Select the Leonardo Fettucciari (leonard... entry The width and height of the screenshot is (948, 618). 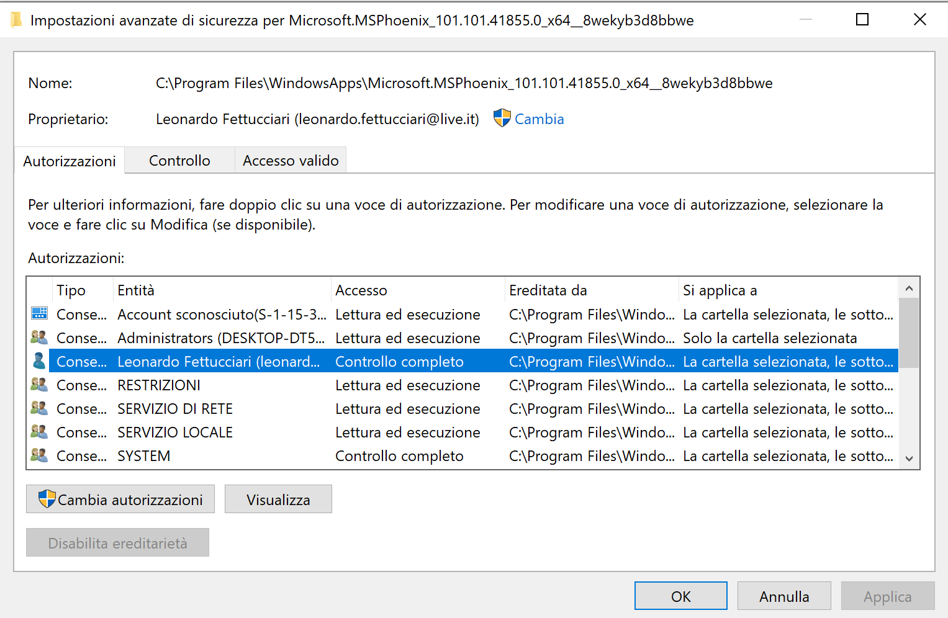coord(463,361)
